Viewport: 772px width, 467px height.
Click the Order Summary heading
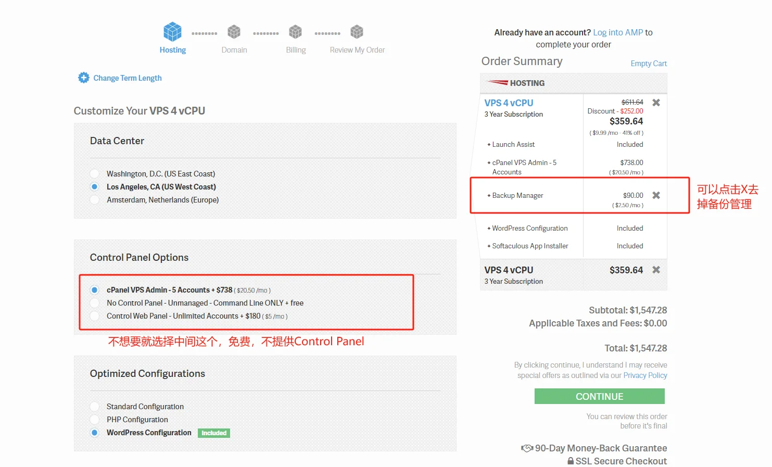click(x=522, y=61)
